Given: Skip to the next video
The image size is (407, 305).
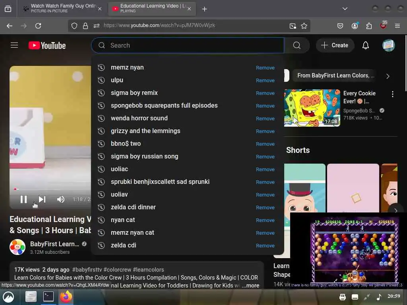Looking at the screenshot, I should click(42, 199).
